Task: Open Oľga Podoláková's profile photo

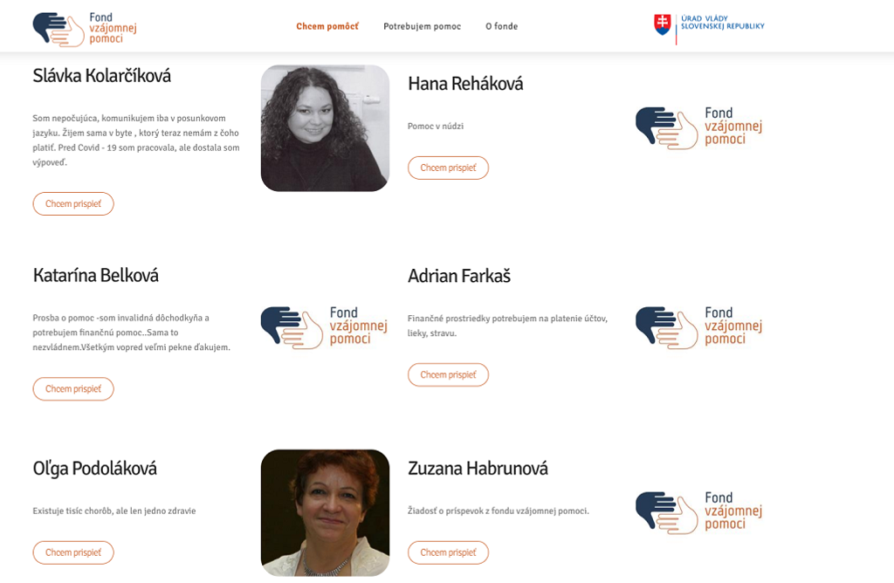Action: pyautogui.click(x=325, y=512)
